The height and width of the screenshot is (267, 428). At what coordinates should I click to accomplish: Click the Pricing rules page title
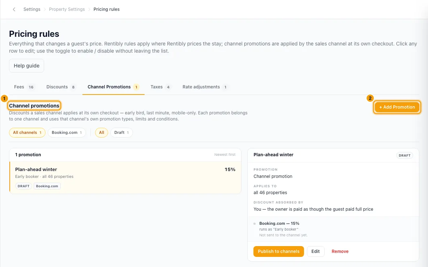(34, 34)
